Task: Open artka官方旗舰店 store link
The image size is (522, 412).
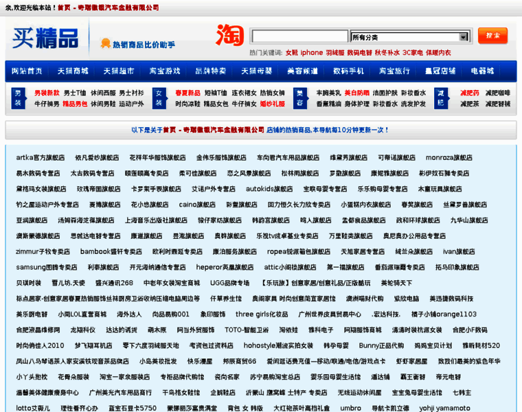Action: (x=41, y=157)
